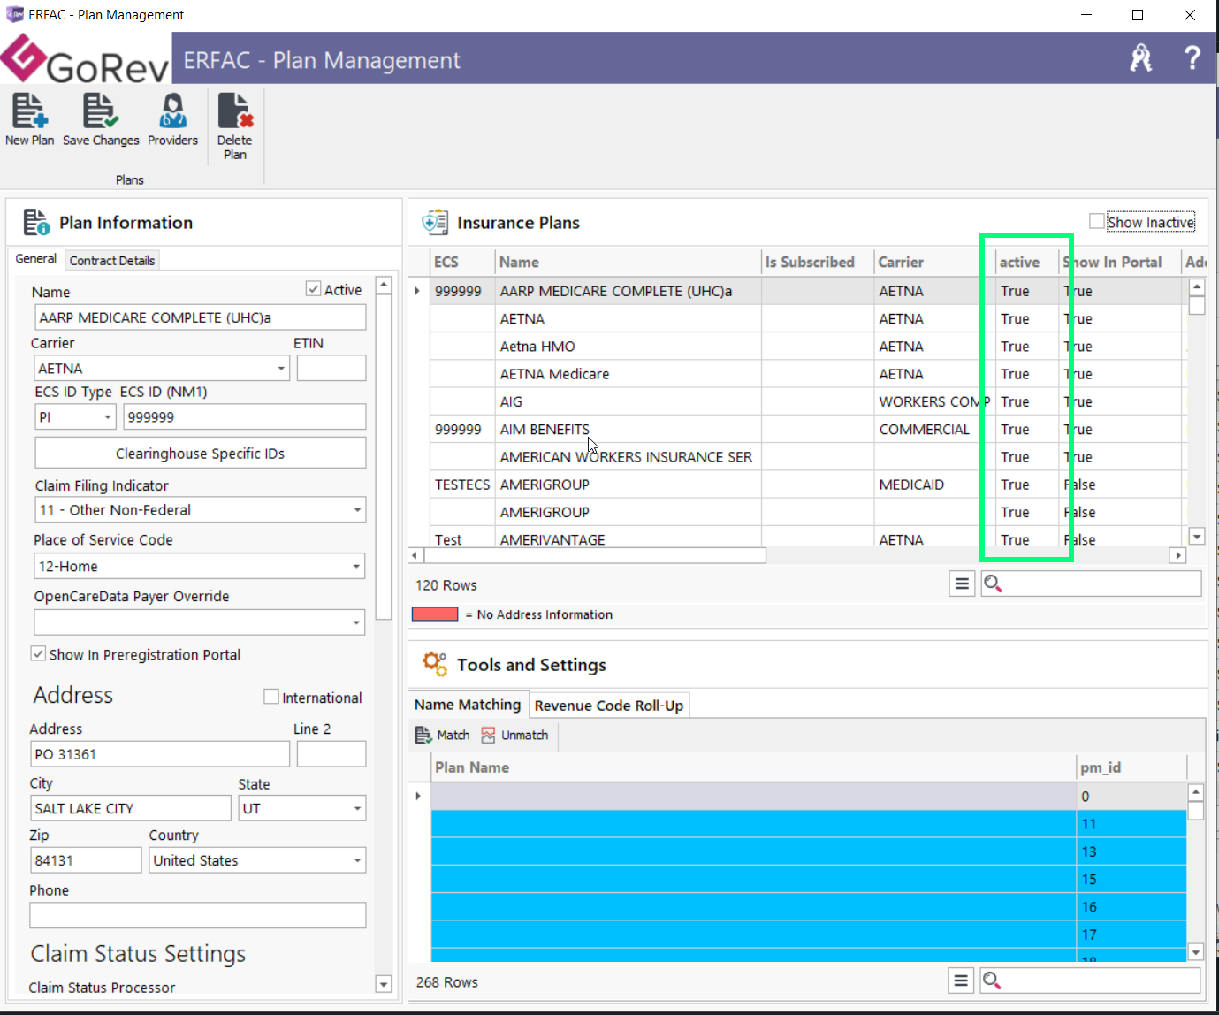The width and height of the screenshot is (1219, 1015).
Task: Sort by the Name column header
Action: pyautogui.click(x=627, y=262)
